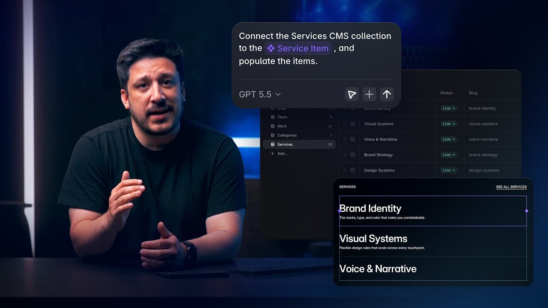The width and height of the screenshot is (548, 308).
Task: Open Live status dropdown for Brand Strategy
Action: coord(449,154)
